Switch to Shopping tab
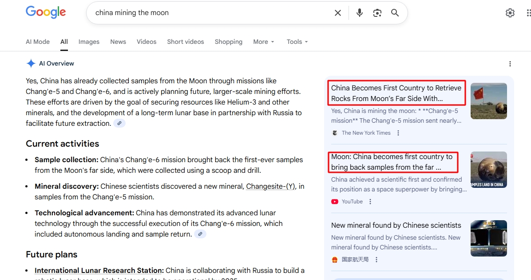Image resolution: width=531 pixels, height=280 pixels. click(x=229, y=42)
